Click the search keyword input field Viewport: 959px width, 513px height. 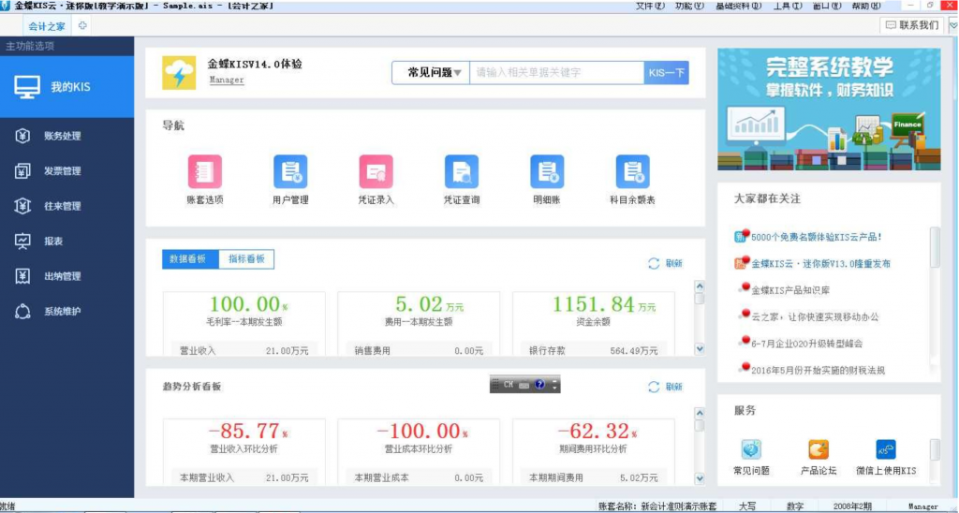pos(556,73)
